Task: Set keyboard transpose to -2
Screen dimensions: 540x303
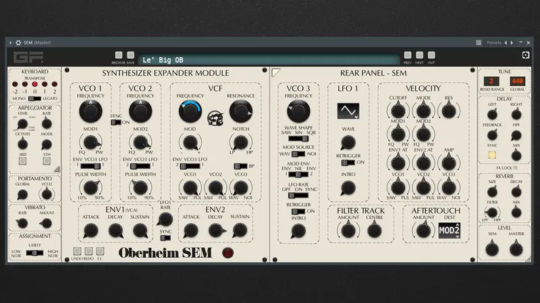Action: click(15, 84)
